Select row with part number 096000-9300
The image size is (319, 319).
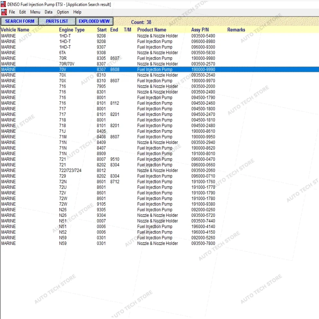[159, 47]
